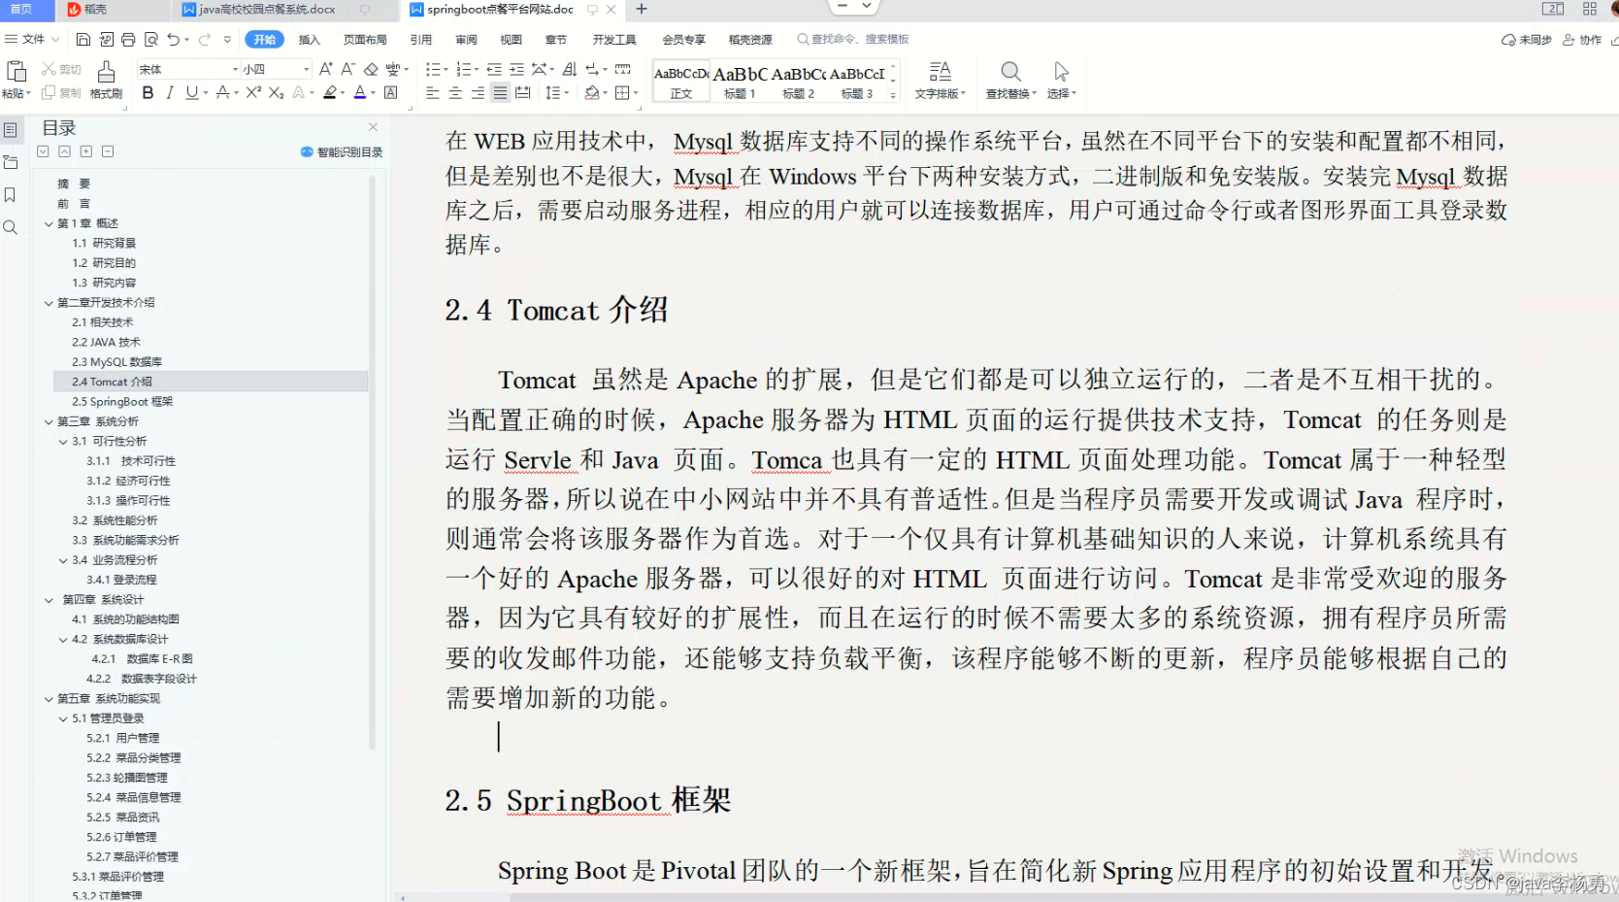The height and width of the screenshot is (902, 1619).
Task: Click the command search field 查找命令
Action: (x=853, y=39)
